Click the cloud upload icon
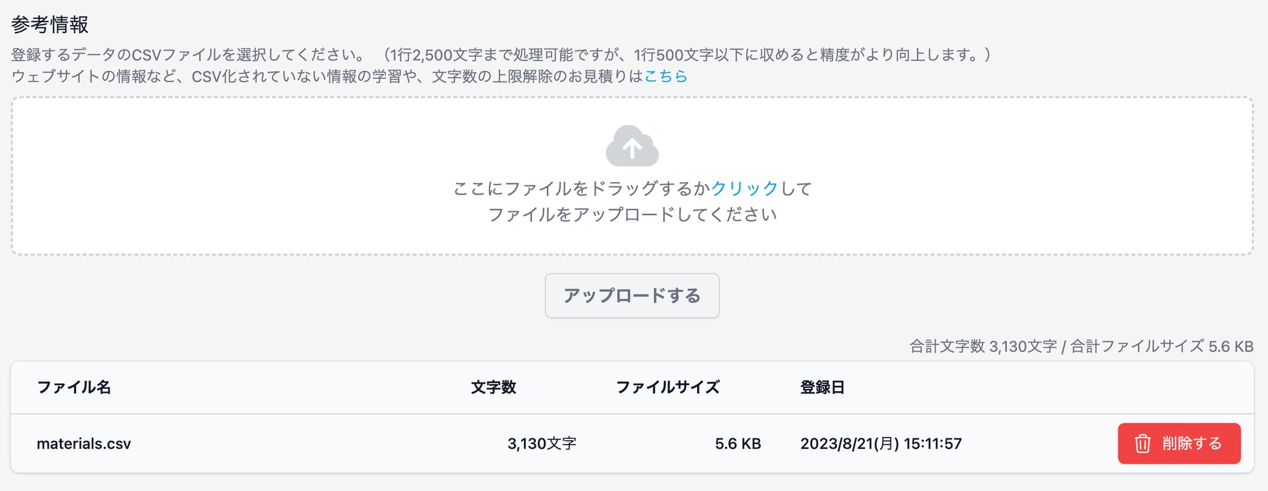The width and height of the screenshot is (1268, 491). [x=632, y=146]
